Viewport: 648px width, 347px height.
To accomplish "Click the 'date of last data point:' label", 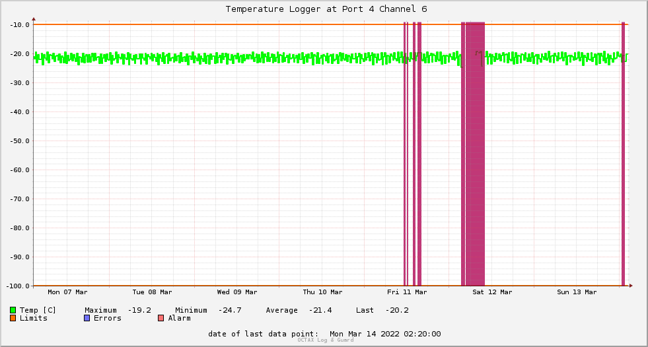I will tap(264, 334).
